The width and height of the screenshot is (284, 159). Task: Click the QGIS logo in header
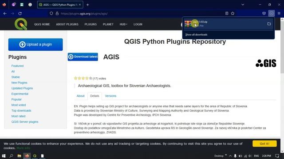pos(21,24)
